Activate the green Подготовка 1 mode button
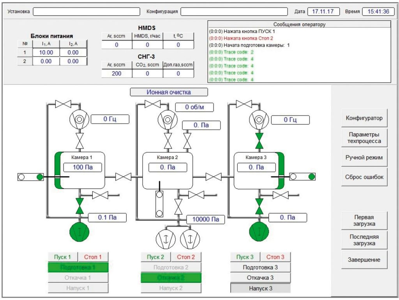Image resolution: width=399 pixels, height=300 pixels. pos(78,267)
